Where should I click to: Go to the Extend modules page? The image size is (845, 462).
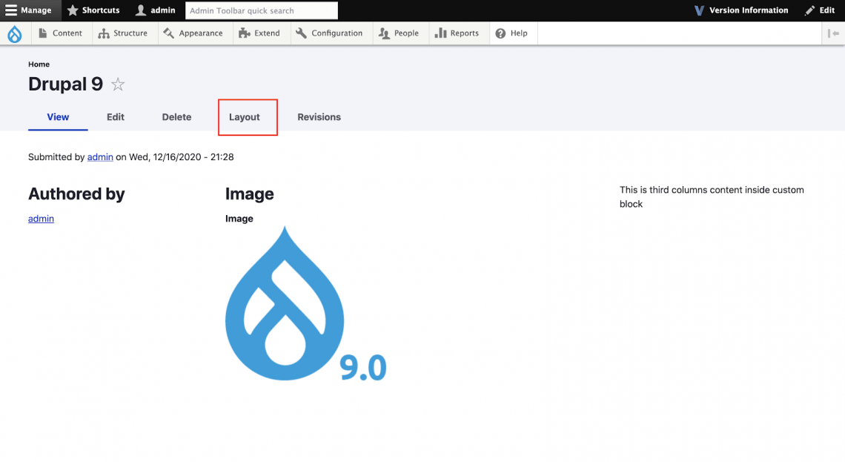[259, 33]
